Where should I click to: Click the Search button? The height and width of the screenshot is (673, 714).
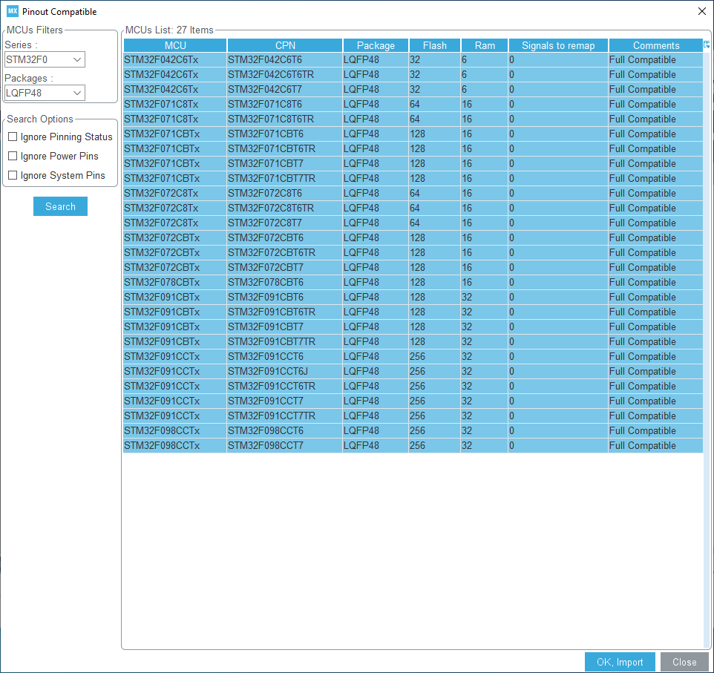click(60, 206)
